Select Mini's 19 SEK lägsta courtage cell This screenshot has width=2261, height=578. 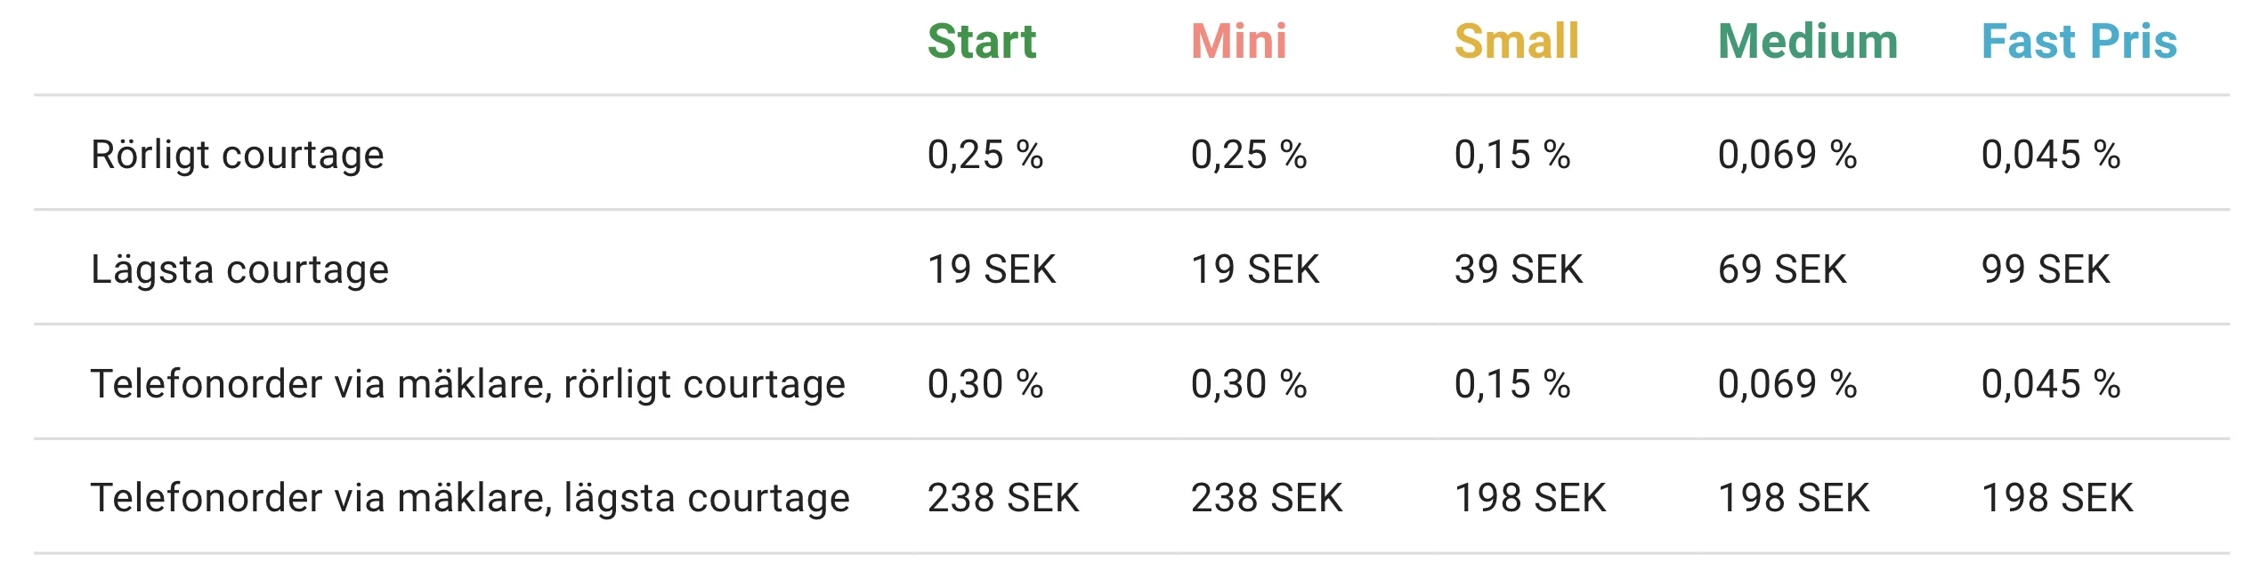[1254, 269]
